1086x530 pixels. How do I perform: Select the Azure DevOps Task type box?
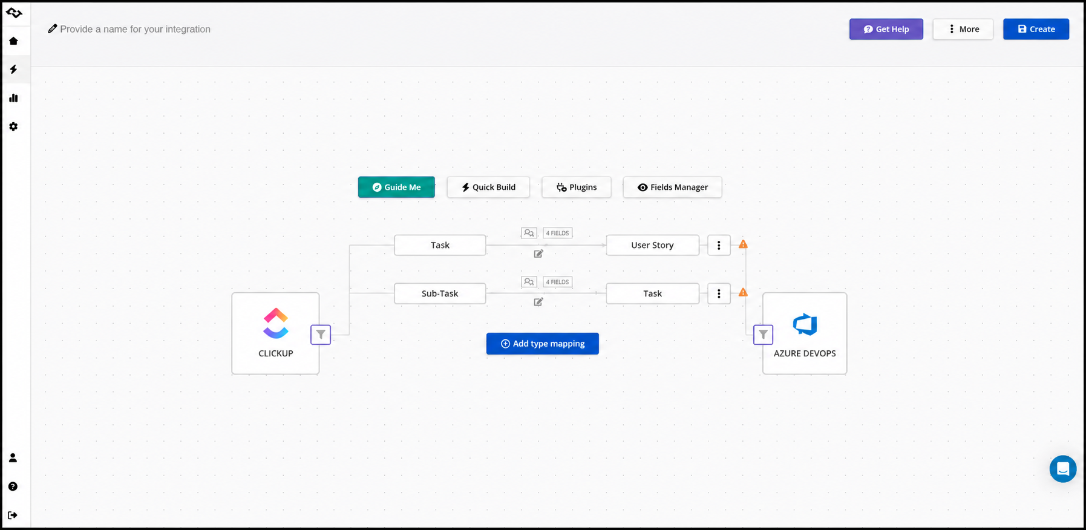click(652, 293)
